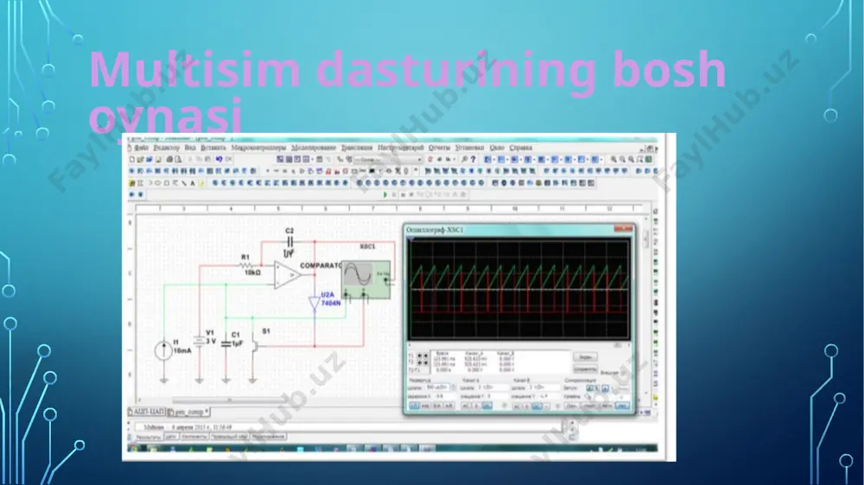
Task: Click the Zoom in toolbar icon
Action: coord(613,159)
